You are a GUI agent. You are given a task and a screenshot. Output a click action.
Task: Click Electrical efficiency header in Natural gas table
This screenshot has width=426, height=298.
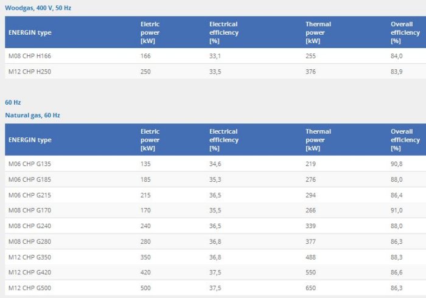(224, 140)
